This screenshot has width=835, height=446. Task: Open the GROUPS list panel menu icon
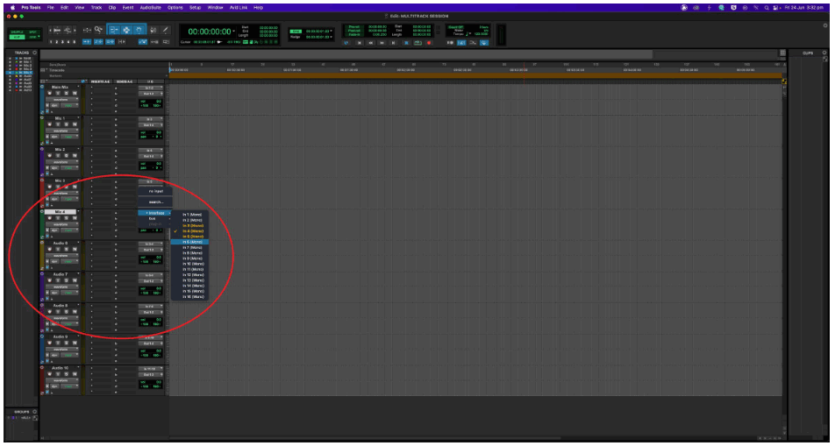tap(35, 412)
